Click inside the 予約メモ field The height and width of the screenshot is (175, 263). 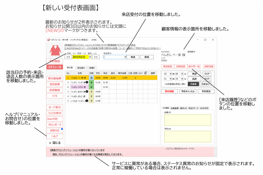[x=187, y=137]
